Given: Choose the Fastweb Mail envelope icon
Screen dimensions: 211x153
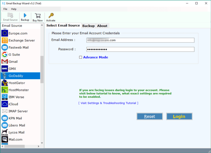Looking at the screenshot, I should click(x=5, y=47).
